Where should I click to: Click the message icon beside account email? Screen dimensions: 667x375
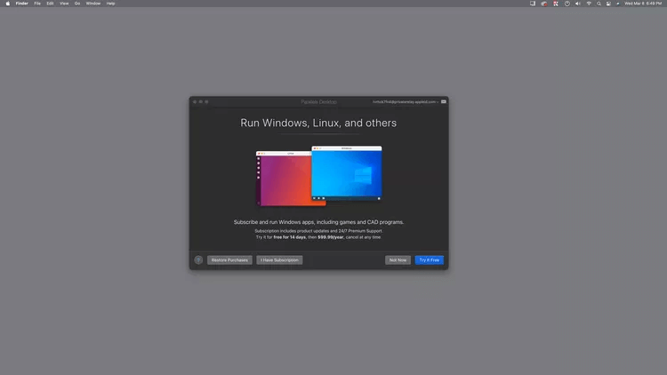click(444, 101)
